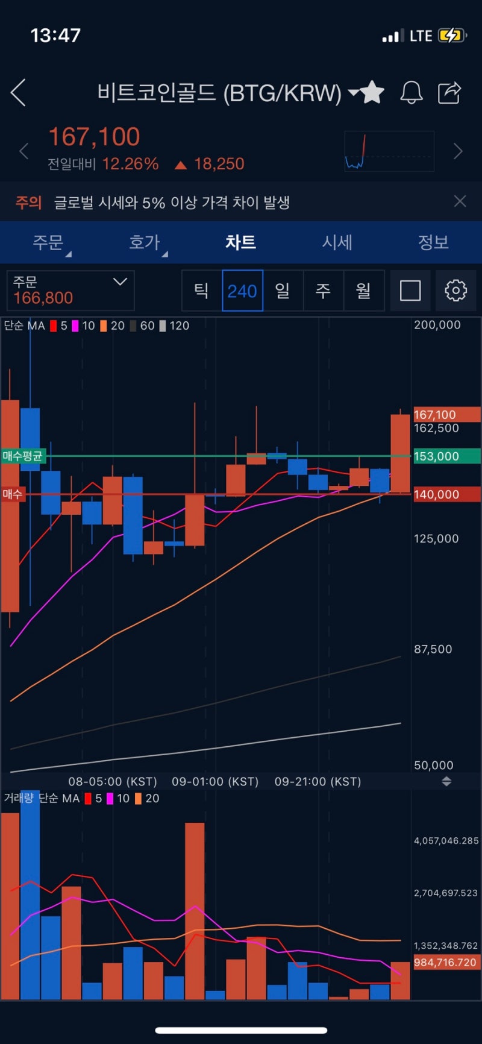Tap the 167,100 current price axis tag

pos(446,415)
